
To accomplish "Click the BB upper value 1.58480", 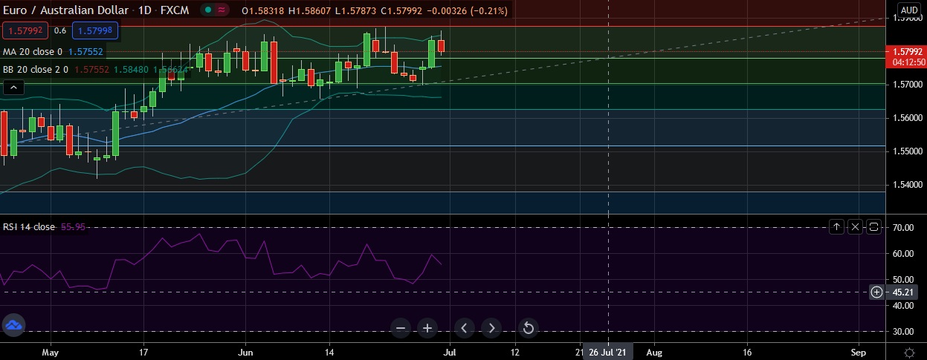I will coord(132,69).
